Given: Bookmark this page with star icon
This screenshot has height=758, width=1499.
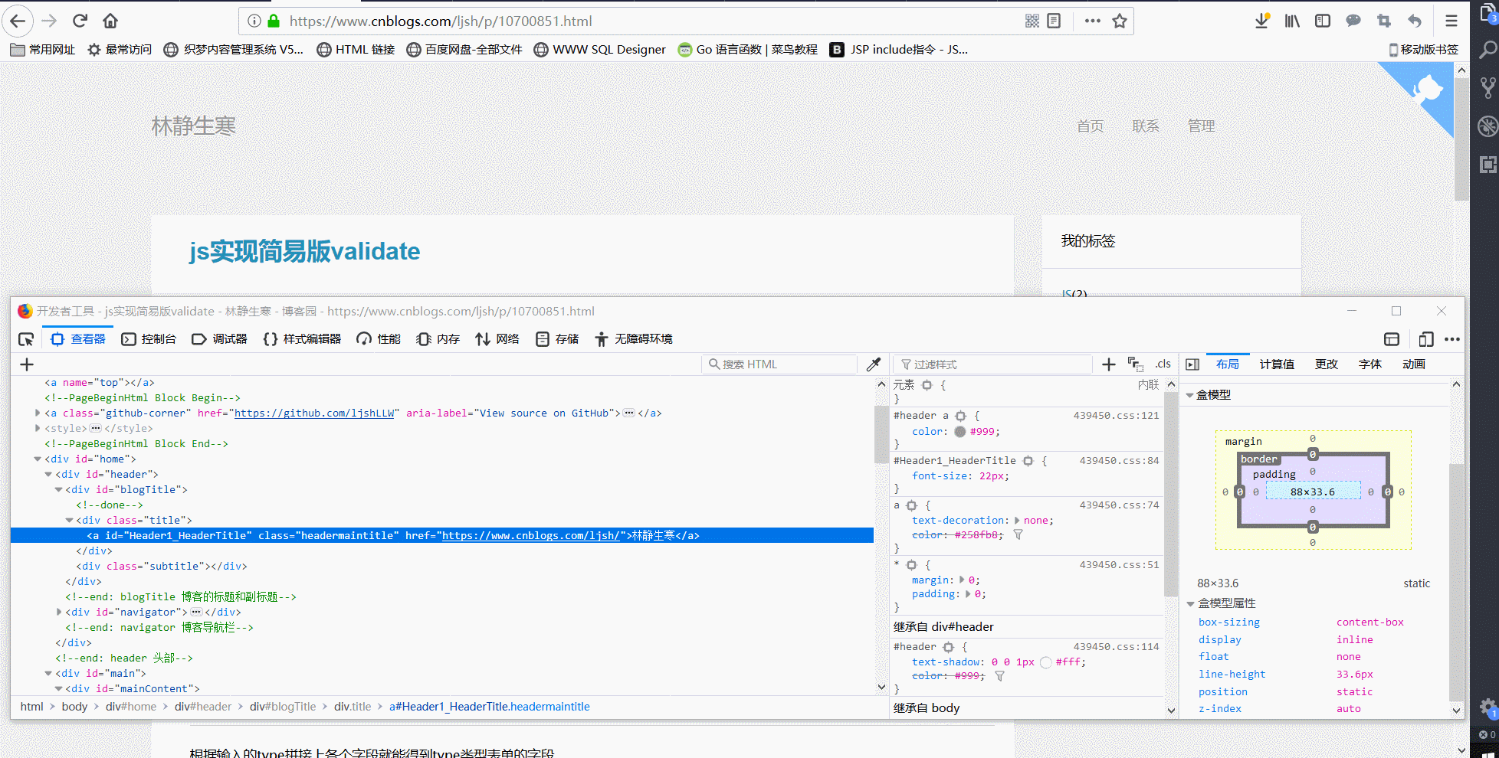Looking at the screenshot, I should pos(1120,21).
